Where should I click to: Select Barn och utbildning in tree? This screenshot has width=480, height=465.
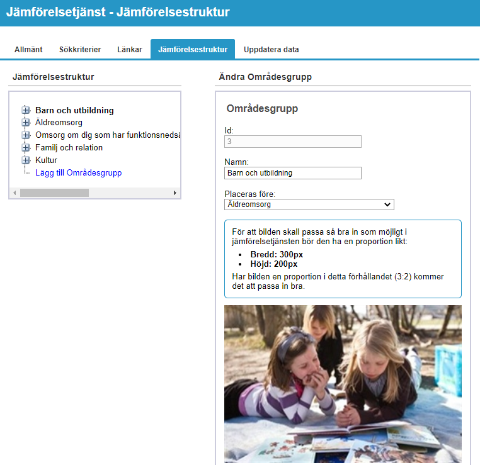coord(74,110)
